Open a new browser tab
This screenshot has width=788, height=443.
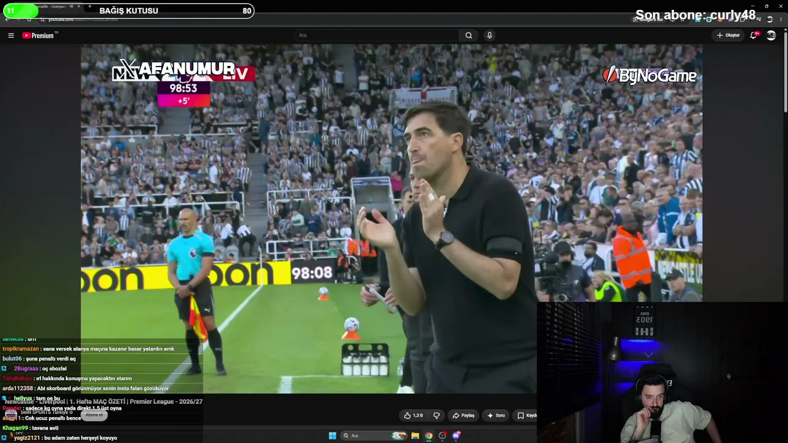pos(90,6)
